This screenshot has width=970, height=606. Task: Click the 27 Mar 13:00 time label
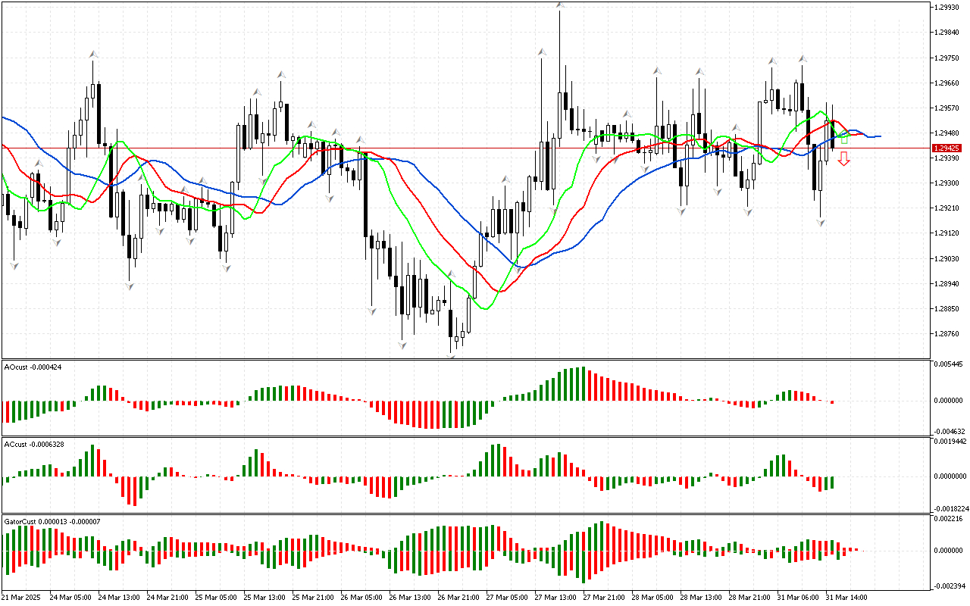coord(555,597)
